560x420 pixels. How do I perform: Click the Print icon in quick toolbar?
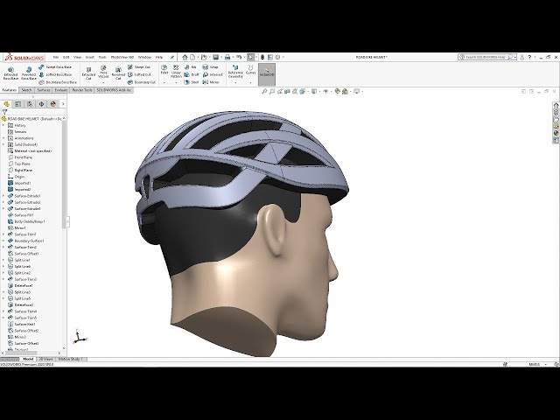coord(227,57)
